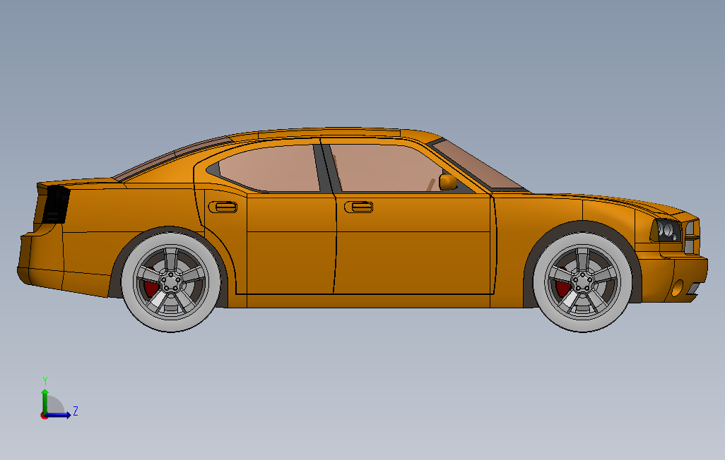Click the green Y axis arrow
The height and width of the screenshot is (460, 725).
(x=45, y=401)
